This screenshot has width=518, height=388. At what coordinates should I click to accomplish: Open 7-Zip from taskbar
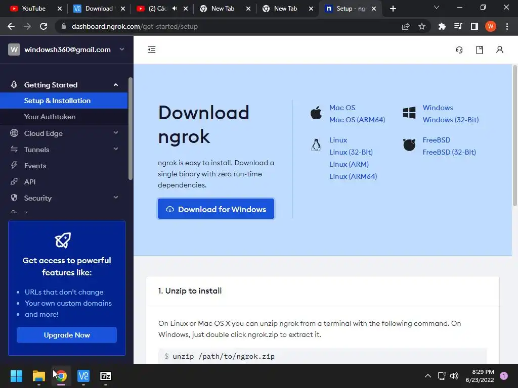click(106, 376)
